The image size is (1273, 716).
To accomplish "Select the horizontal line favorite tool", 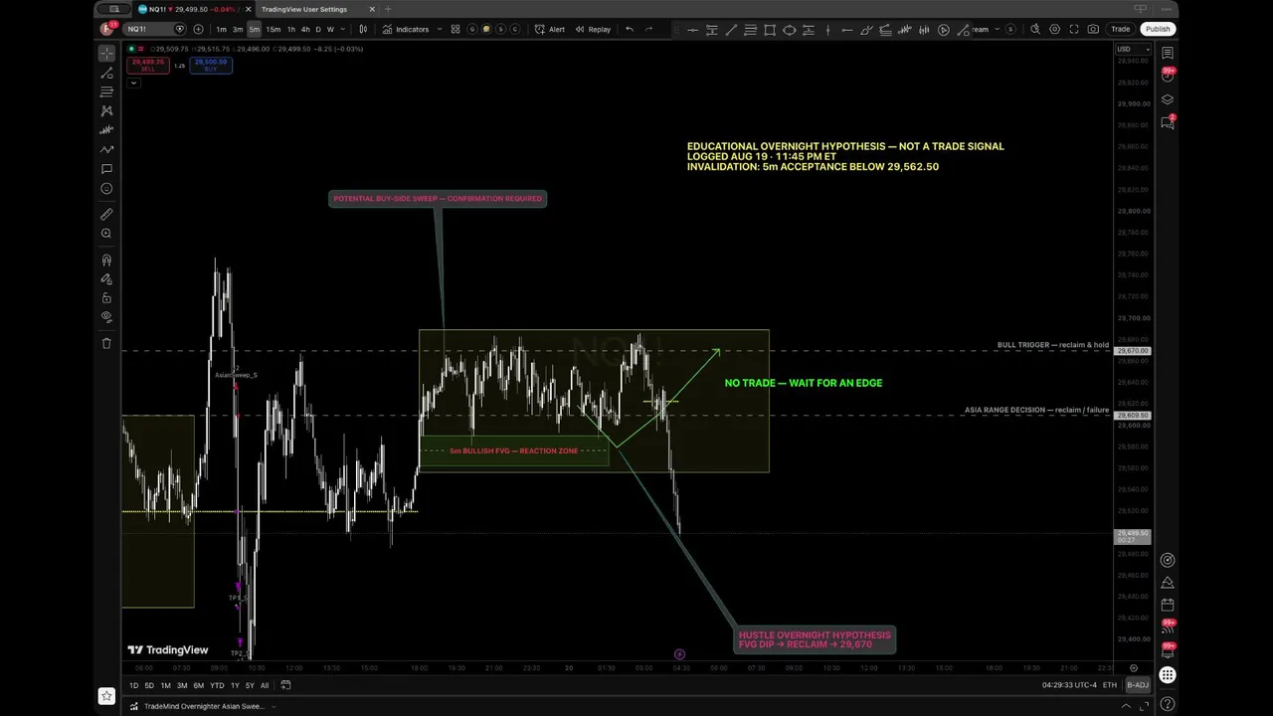I will [692, 30].
